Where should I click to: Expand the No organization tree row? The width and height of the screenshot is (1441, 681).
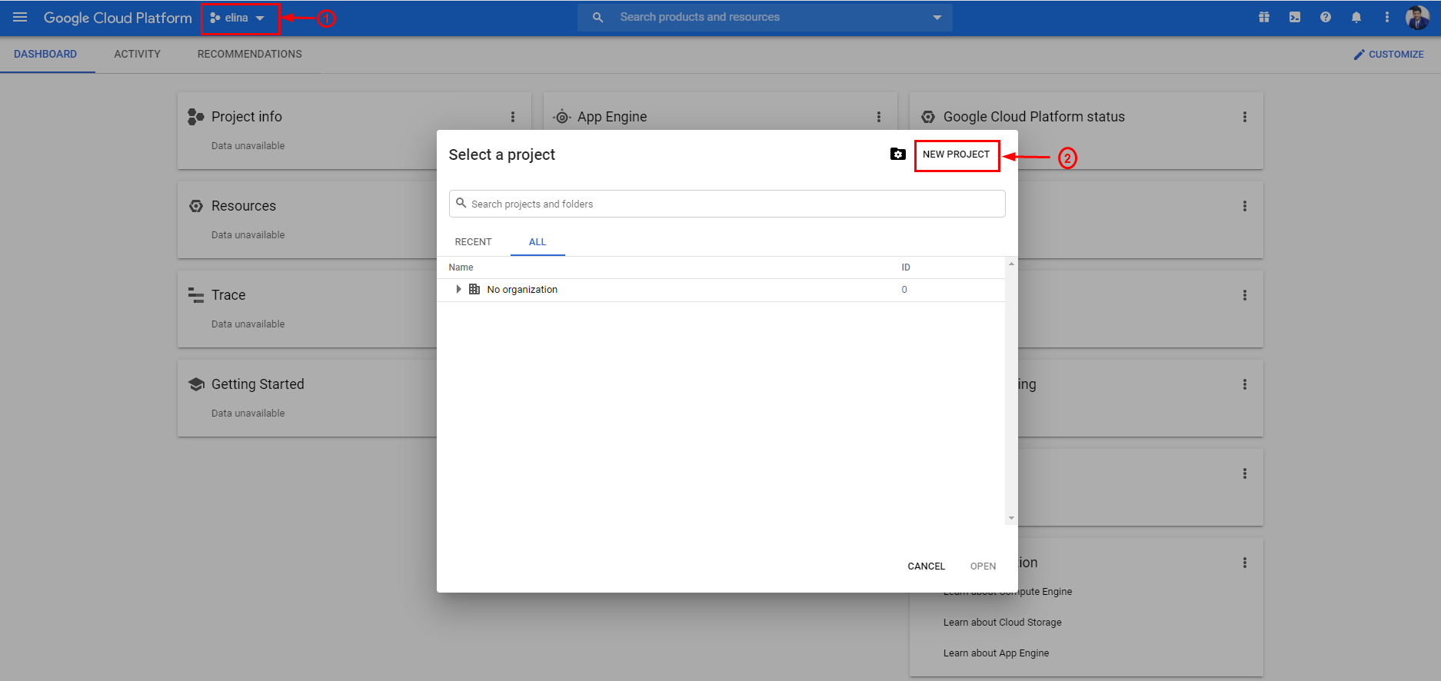pos(459,289)
